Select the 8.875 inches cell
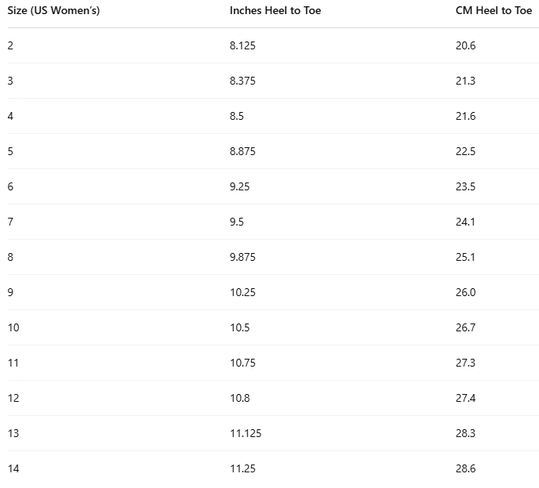 tap(242, 151)
